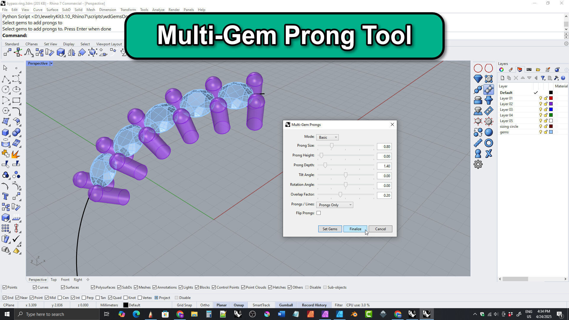The image size is (569, 320).
Task: Open the Transform menu
Action: [128, 10]
